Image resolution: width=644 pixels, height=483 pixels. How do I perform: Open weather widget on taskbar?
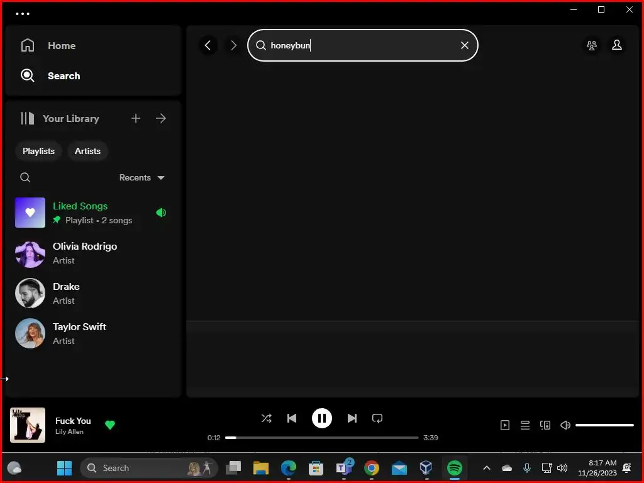coord(14,468)
